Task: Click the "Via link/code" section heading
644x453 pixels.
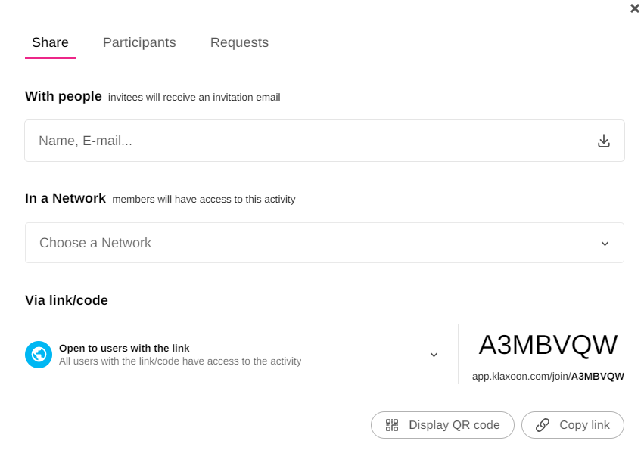Action: click(67, 300)
